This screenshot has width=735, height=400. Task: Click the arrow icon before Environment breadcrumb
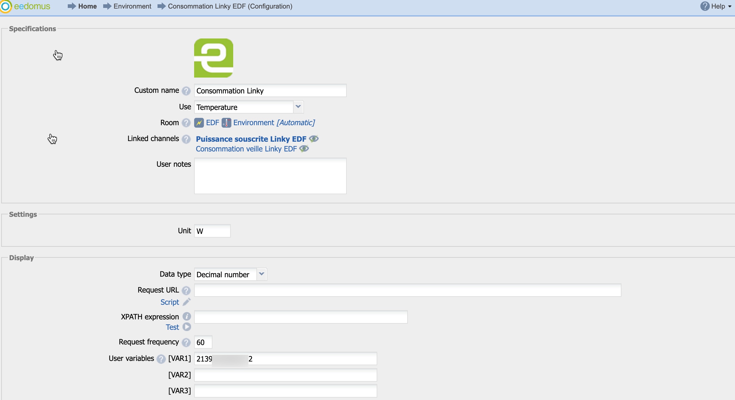107,6
